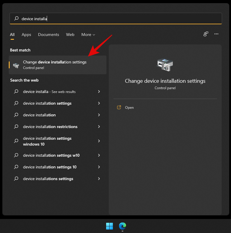Select 'device installation settings windows 10' suggestion
Image resolution: width=231 pixels, height=233 pixels.
click(47, 141)
